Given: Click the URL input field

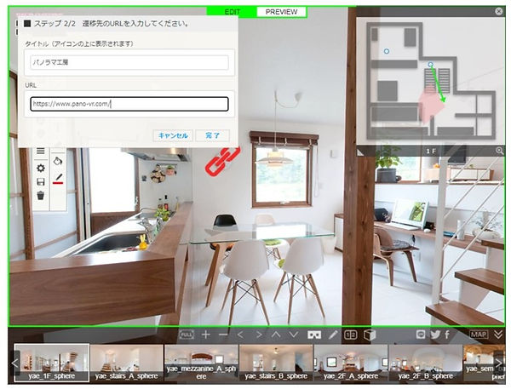Looking at the screenshot, I should click(x=129, y=104).
